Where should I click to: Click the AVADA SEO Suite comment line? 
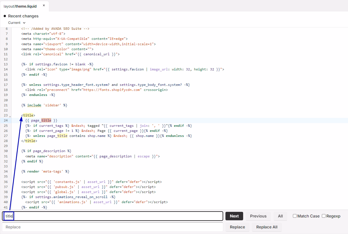55,29
